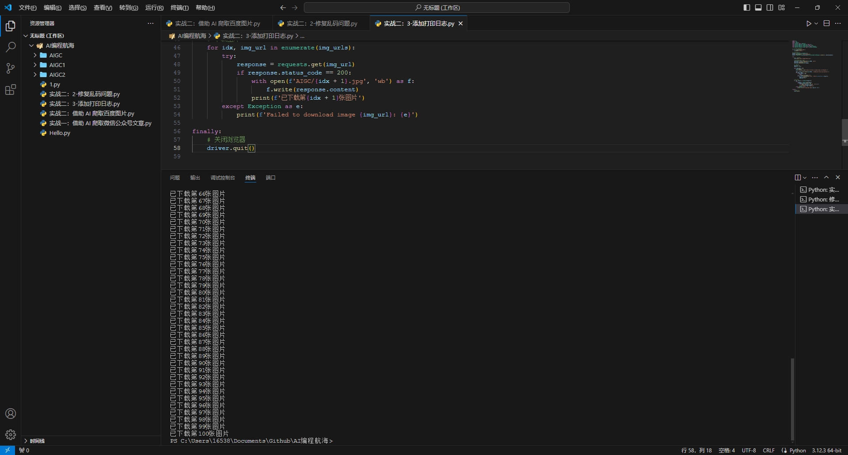Open editor More Actions ellipsis

pos(838,23)
